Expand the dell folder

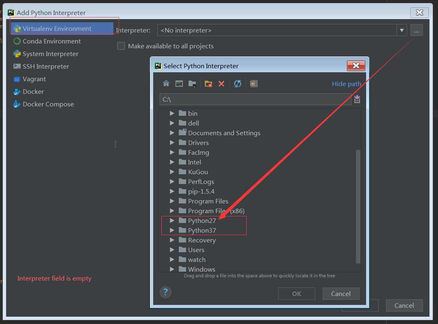(x=172, y=123)
